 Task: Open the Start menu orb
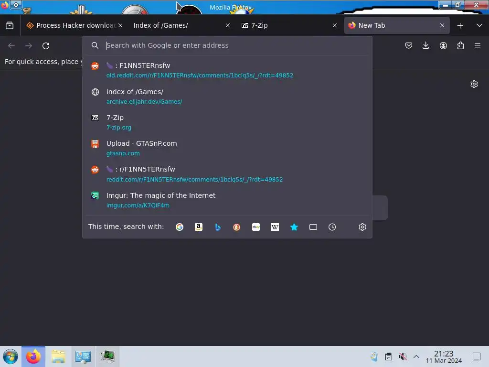coord(11,356)
